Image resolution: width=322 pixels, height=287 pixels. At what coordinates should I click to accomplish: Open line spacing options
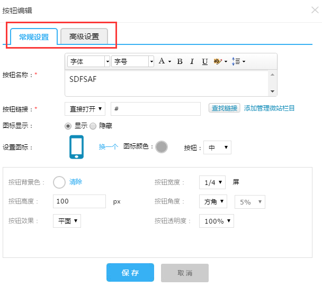[x=238, y=61]
